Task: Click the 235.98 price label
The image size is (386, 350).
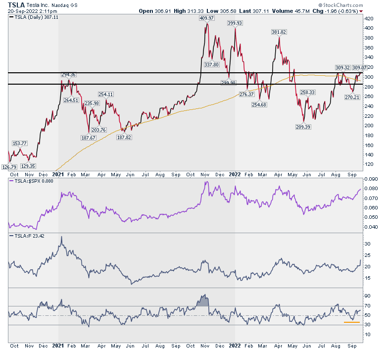Action: tap(92, 103)
